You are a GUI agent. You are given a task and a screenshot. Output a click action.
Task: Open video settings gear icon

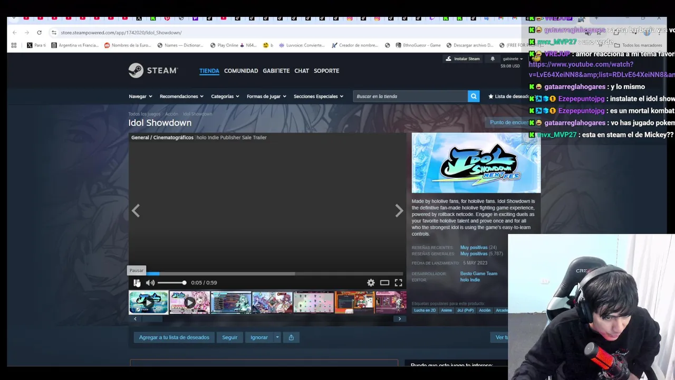click(x=371, y=283)
